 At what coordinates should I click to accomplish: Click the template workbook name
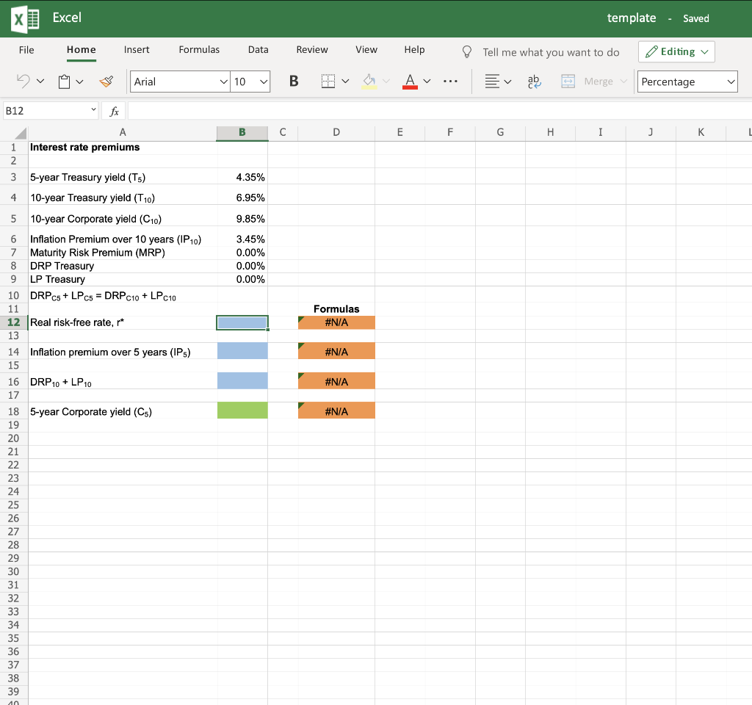coord(631,18)
